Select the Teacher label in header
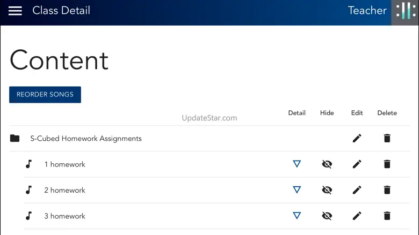Screen dimensions: 419x235 click(x=367, y=11)
